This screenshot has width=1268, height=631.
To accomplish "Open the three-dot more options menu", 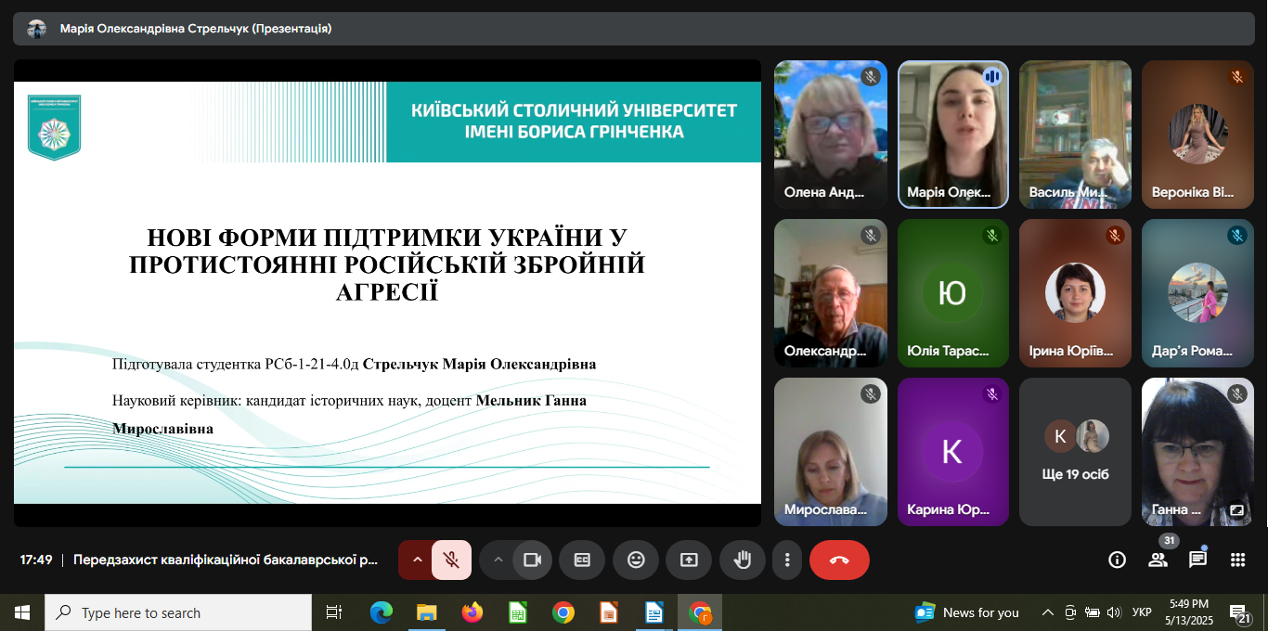I will (x=787, y=560).
